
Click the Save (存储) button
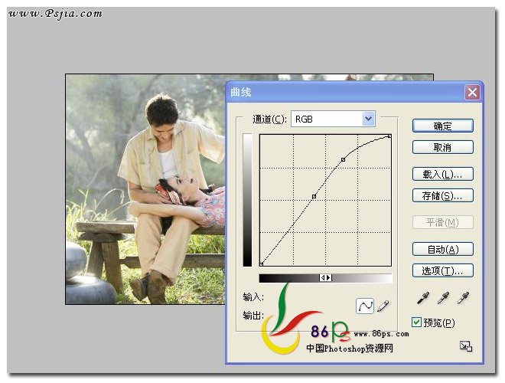[443, 195]
